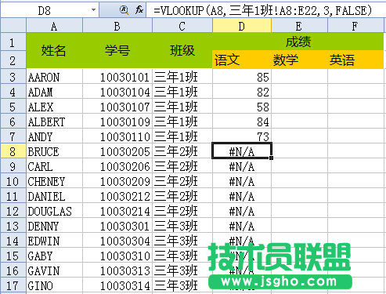
Task: Select cell containing GABY
Action: [54, 256]
